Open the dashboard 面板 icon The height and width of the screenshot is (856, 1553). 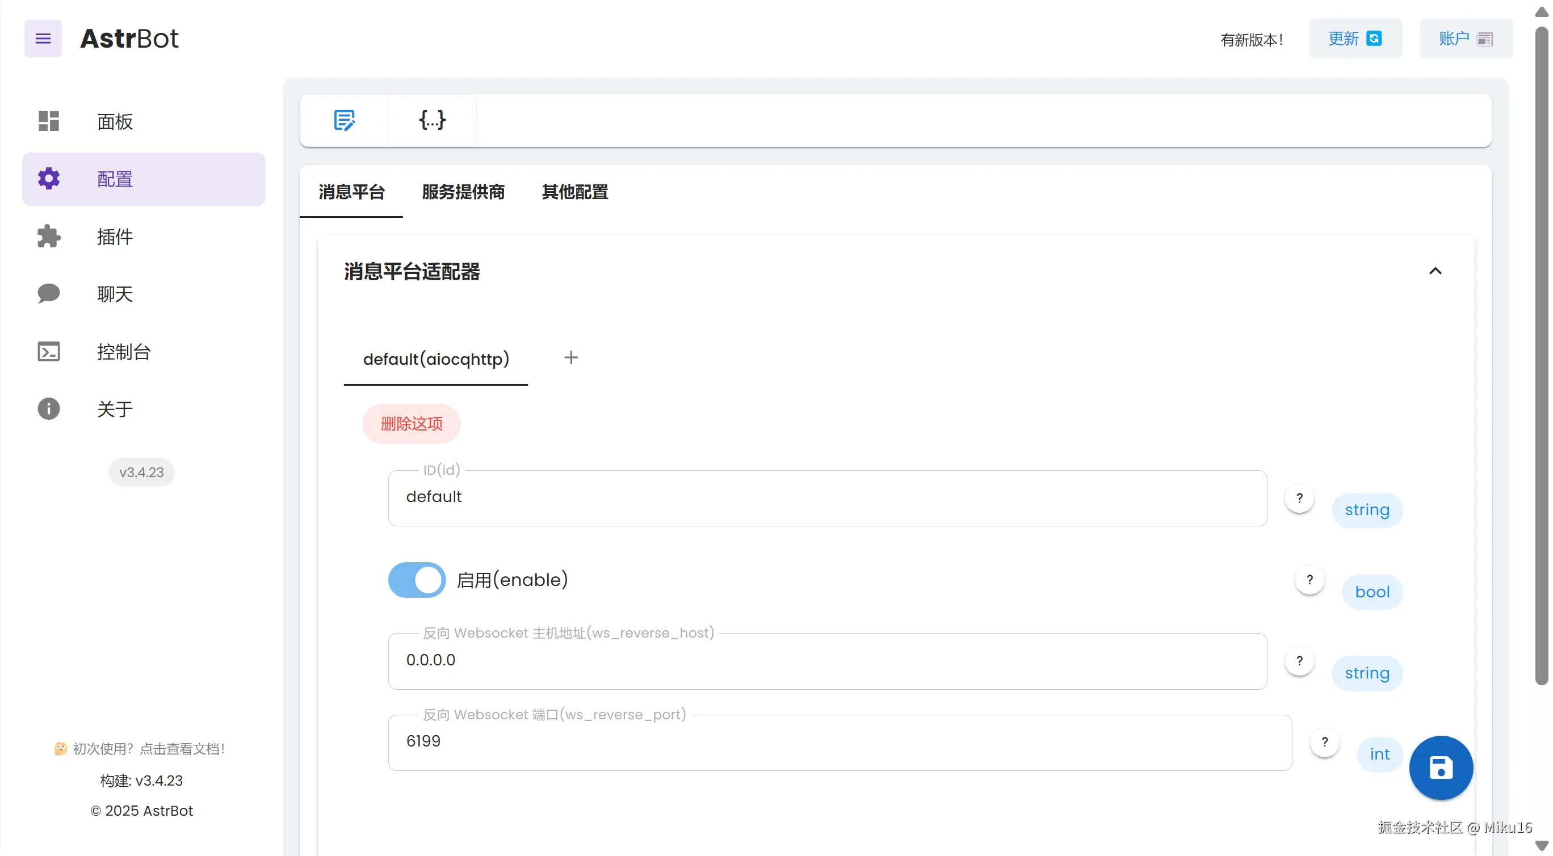tap(49, 121)
